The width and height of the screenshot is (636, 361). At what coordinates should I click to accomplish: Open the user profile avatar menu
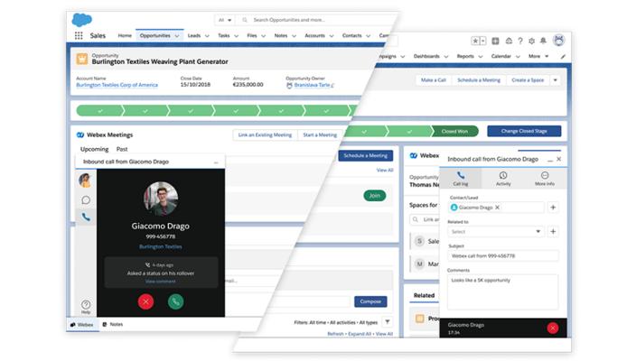pyautogui.click(x=559, y=40)
